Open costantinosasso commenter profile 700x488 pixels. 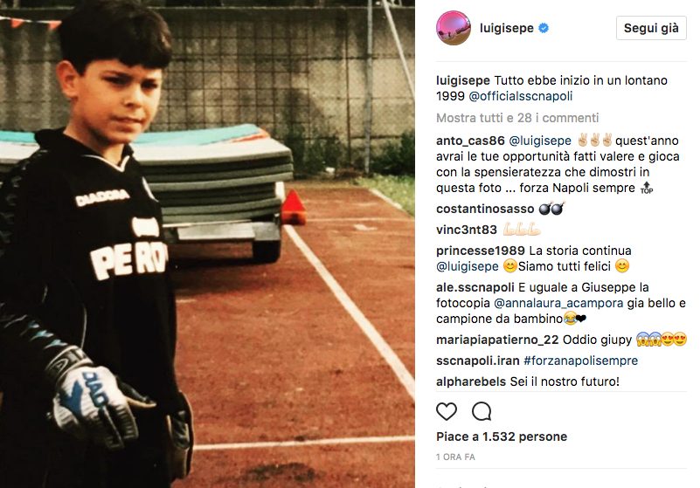(x=485, y=210)
